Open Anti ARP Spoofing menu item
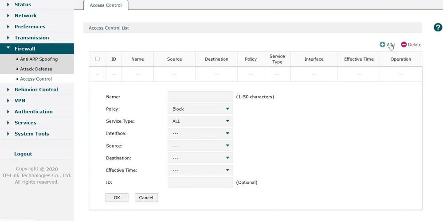The height and width of the screenshot is (221, 443). (39, 59)
